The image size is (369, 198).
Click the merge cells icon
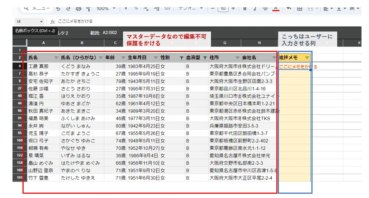coord(310,9)
